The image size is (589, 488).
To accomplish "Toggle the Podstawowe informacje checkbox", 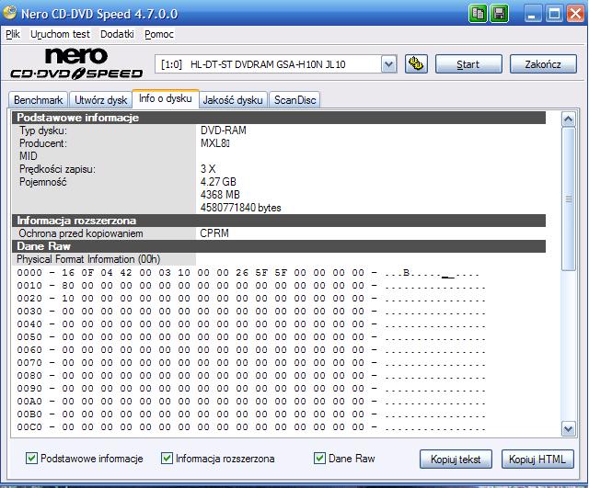I will [31, 458].
